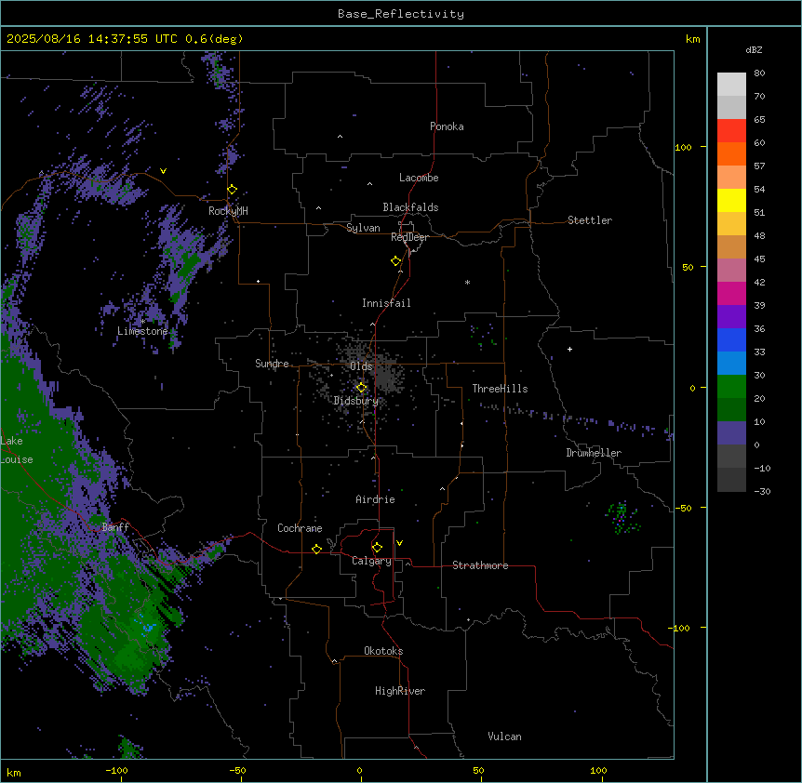The image size is (802, 783).
Task: Click the yellow marker between Olds and Didsbury
Action: click(361, 388)
